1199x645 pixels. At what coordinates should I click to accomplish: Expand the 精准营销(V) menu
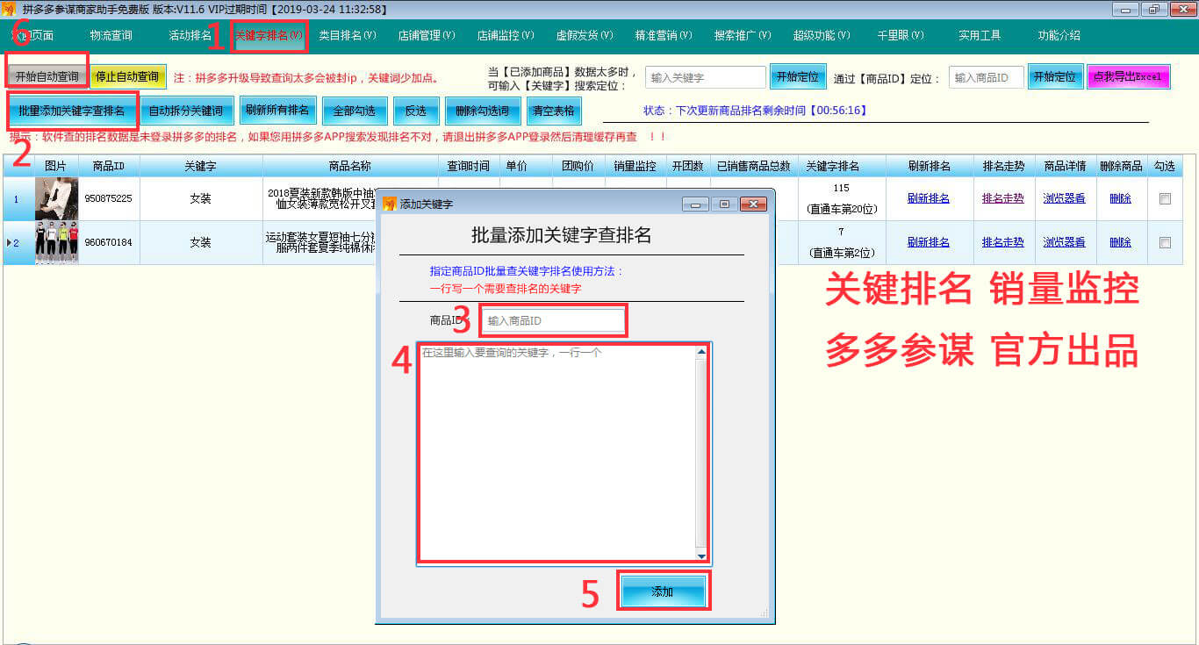click(663, 36)
